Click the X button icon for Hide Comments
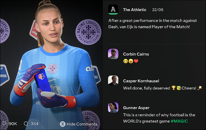The width and height of the screenshot is (206, 130). [x=63, y=124]
